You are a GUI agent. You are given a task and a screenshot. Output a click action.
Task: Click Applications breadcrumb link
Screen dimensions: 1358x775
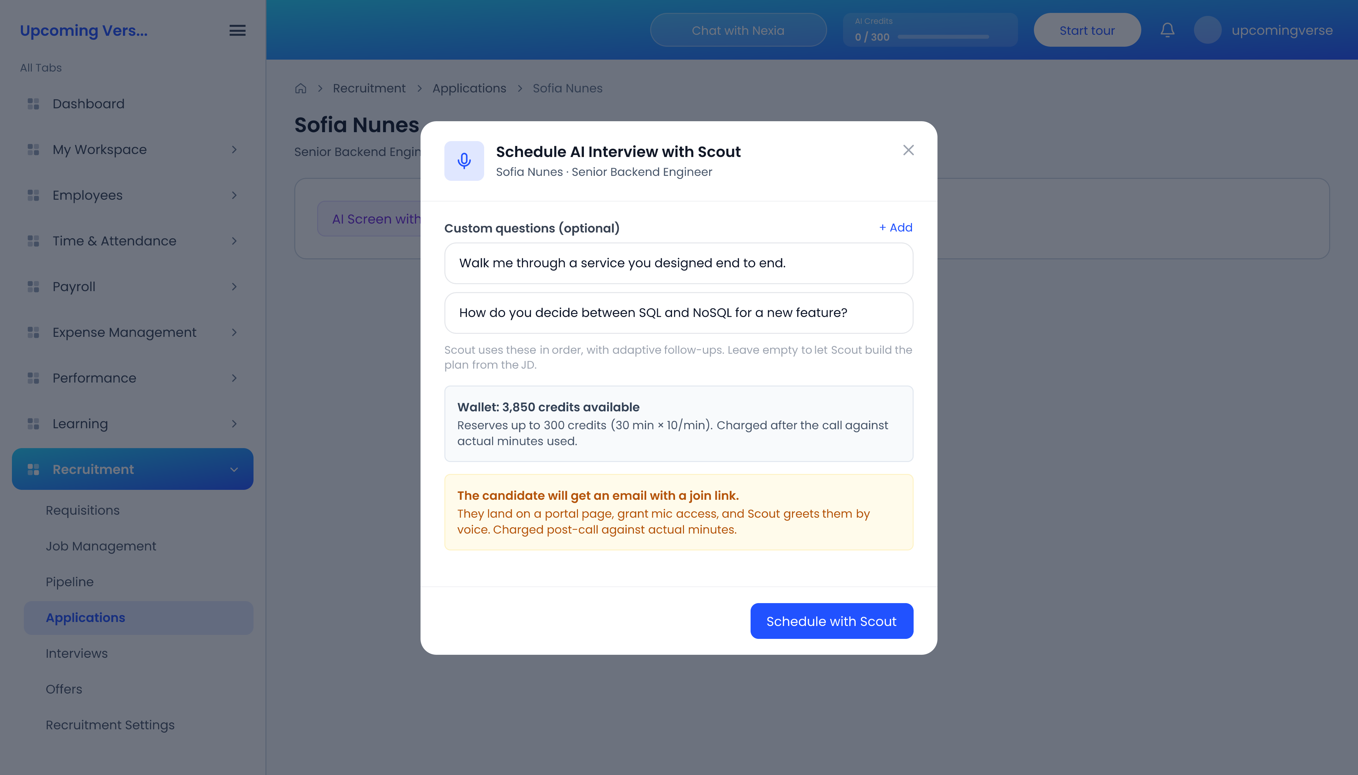coord(469,88)
